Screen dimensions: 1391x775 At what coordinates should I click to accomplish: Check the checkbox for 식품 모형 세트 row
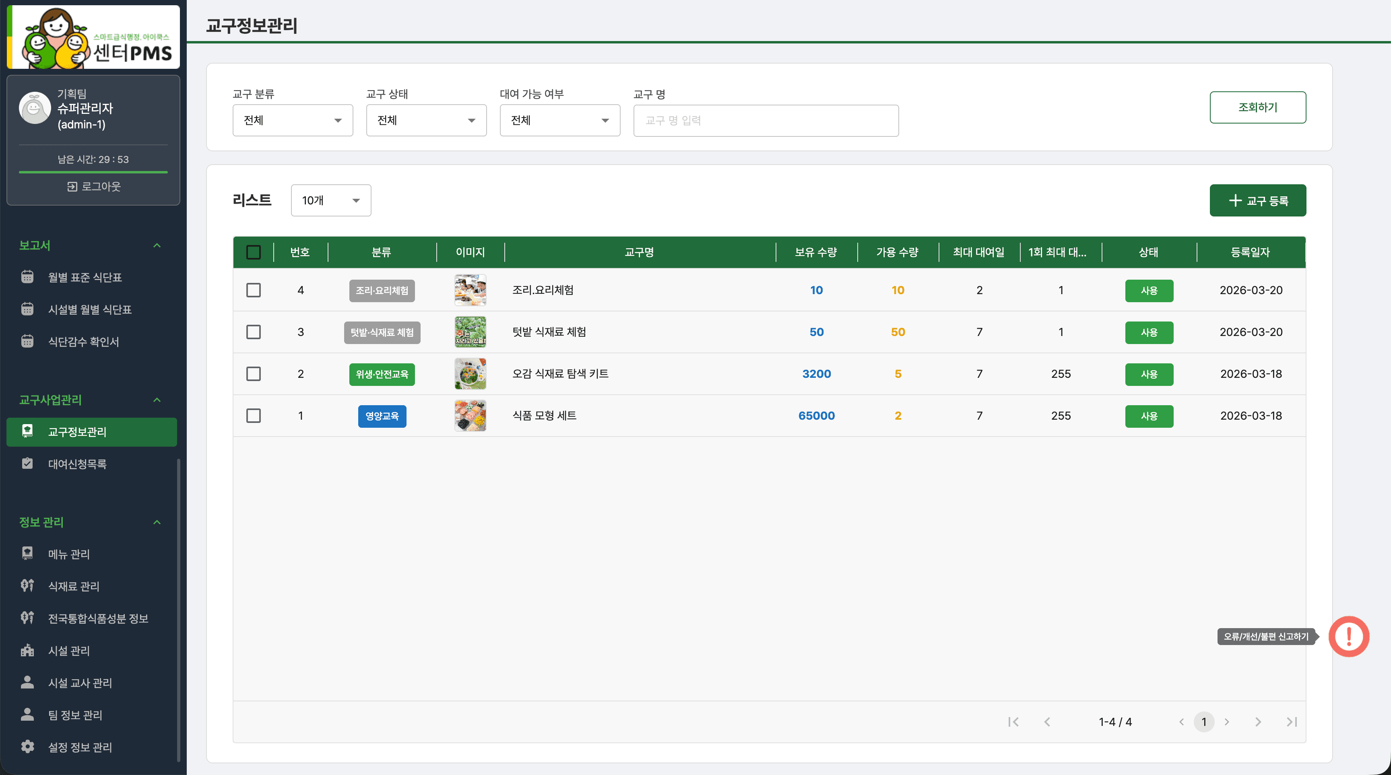[x=253, y=416]
